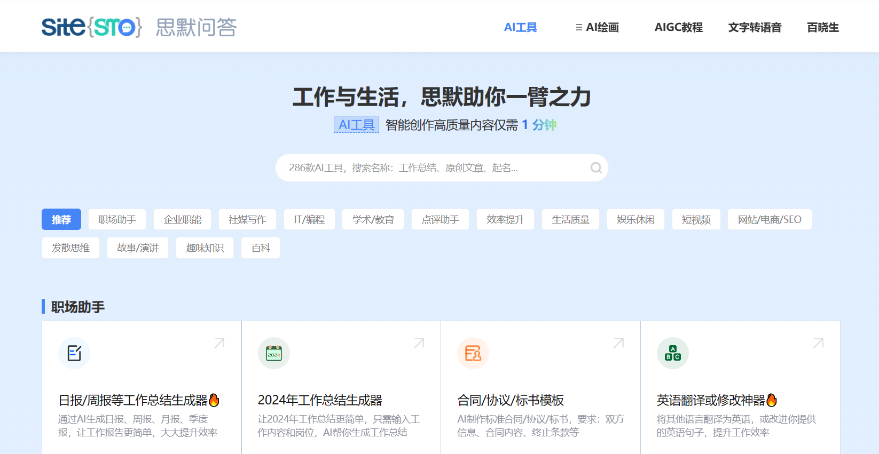Viewport: 879px width, 454px height.
Task: Switch to the IT/编程 category tab
Action: click(x=309, y=219)
